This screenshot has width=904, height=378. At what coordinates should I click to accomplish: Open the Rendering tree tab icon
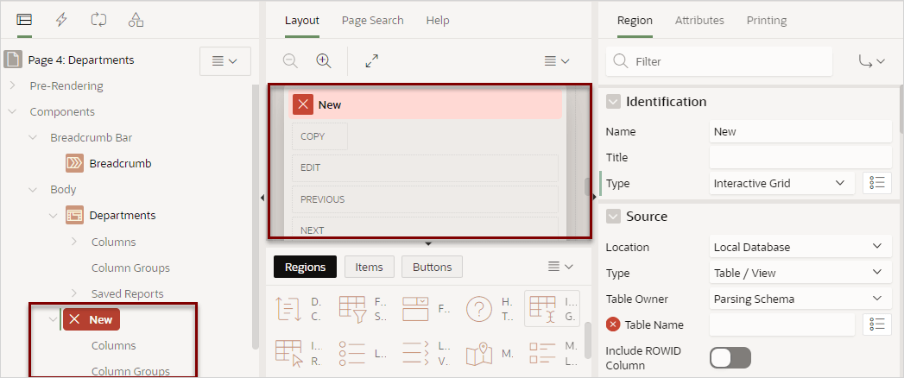(24, 20)
